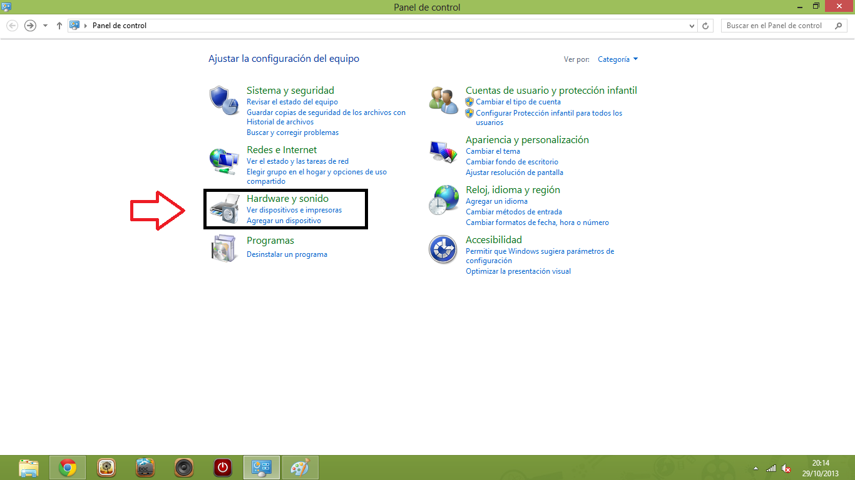This screenshot has height=480, width=855.
Task: Open recent locations dropdown arrow
Action: (45, 26)
